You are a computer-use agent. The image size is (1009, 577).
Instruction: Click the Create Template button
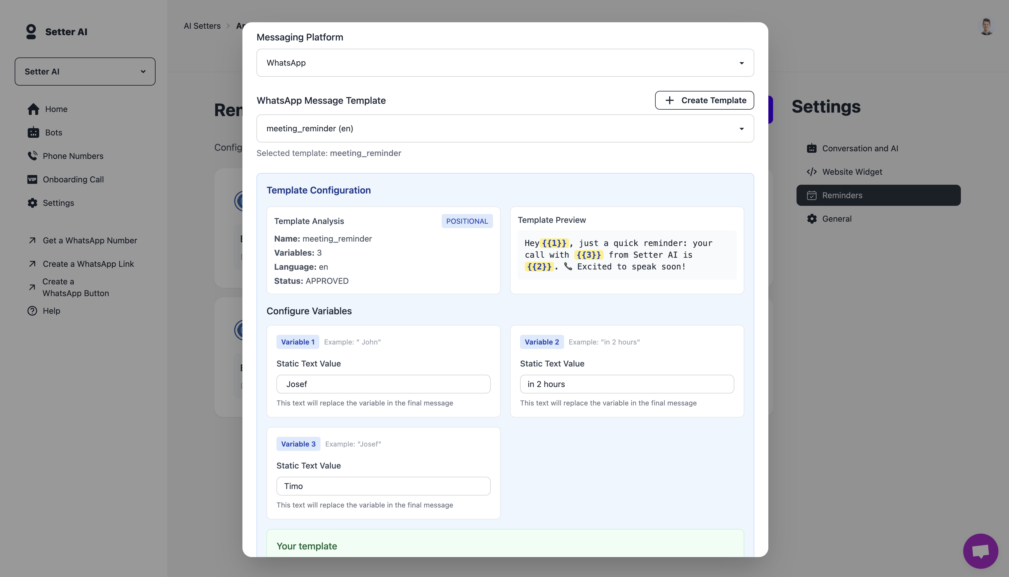click(x=704, y=100)
